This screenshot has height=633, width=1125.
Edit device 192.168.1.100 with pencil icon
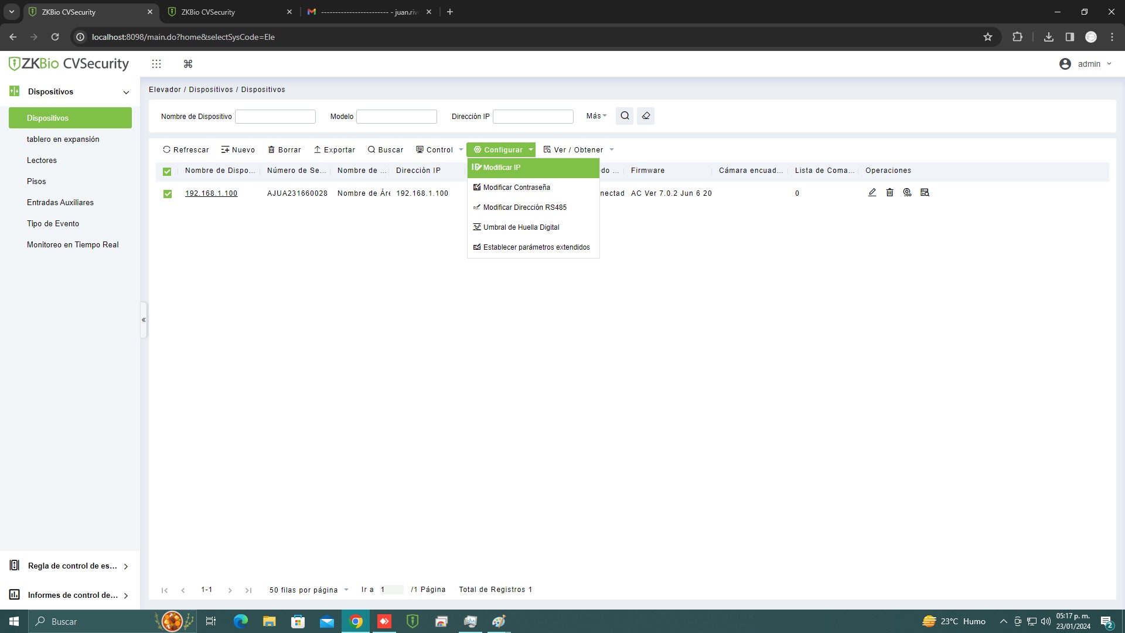(872, 192)
